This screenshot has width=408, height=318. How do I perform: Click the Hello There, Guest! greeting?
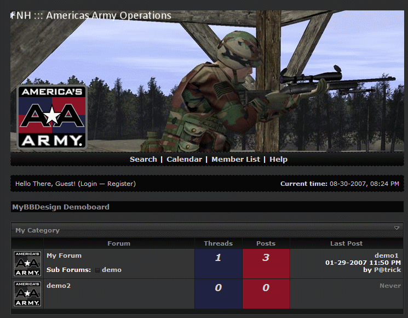tap(45, 184)
